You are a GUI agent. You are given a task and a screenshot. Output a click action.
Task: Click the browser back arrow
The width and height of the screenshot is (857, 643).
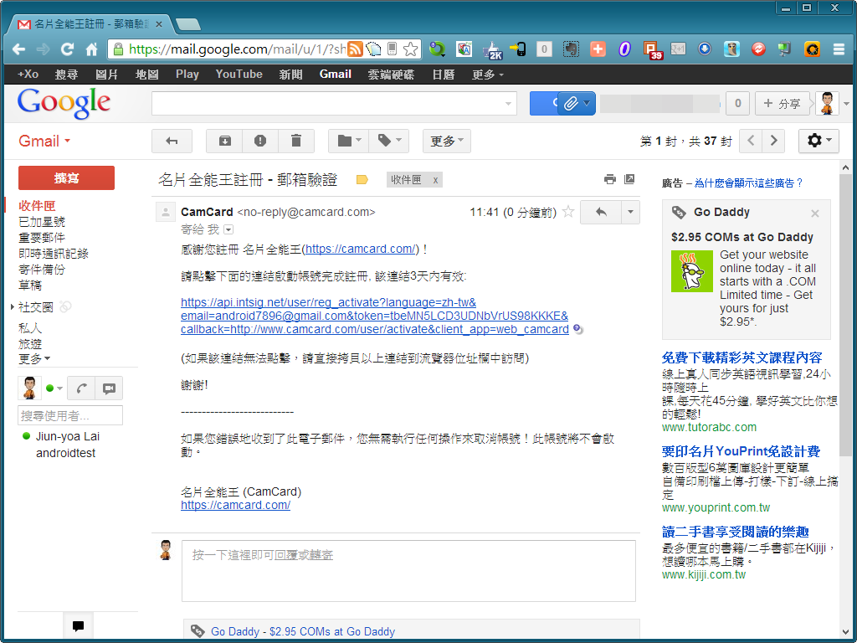click(x=18, y=49)
